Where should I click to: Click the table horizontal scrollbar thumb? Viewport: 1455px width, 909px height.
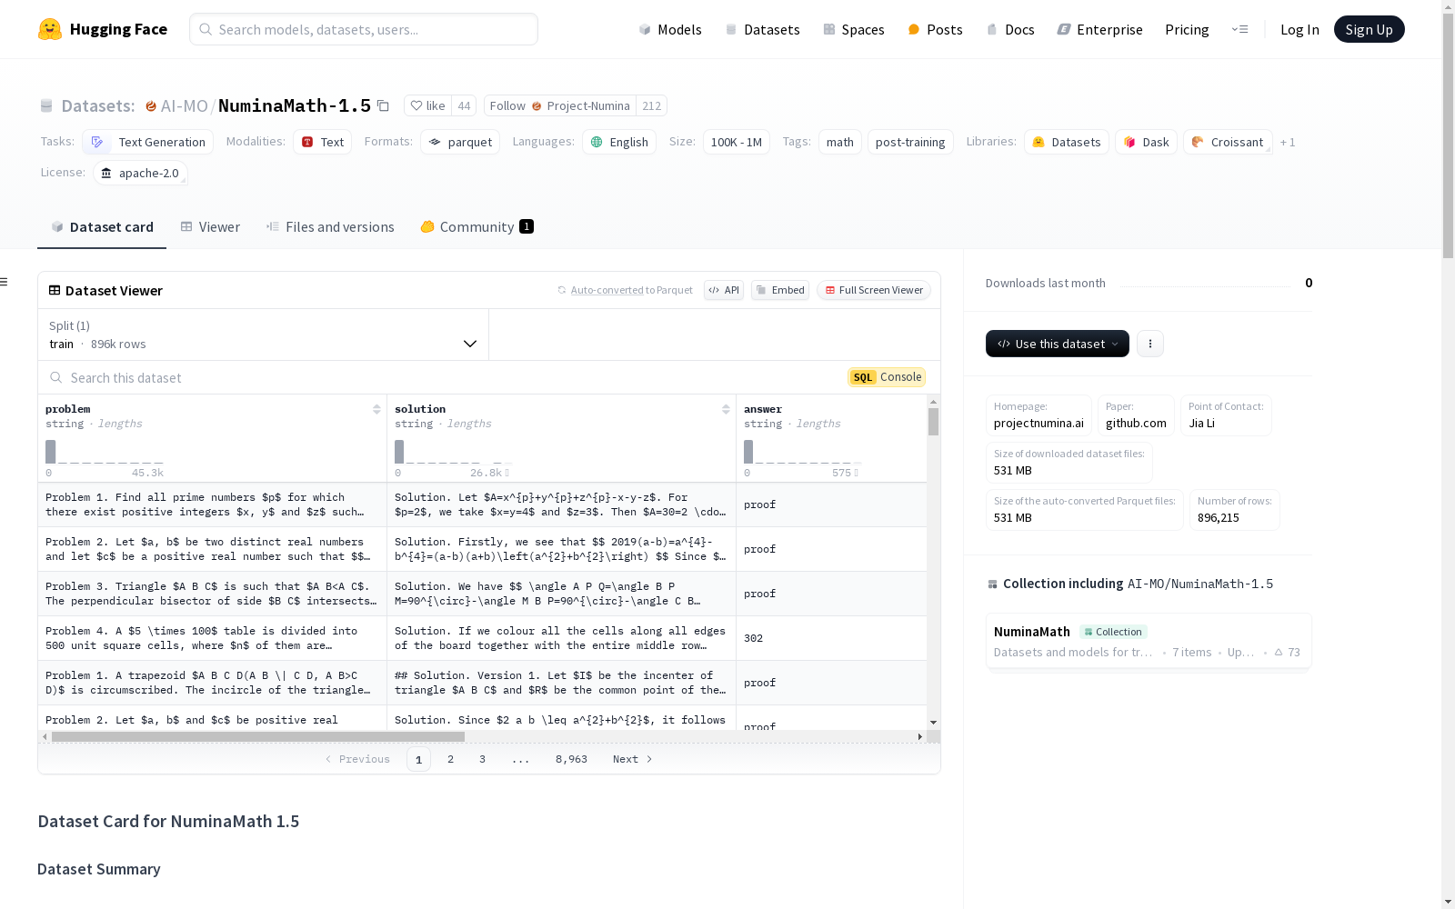pos(257,736)
